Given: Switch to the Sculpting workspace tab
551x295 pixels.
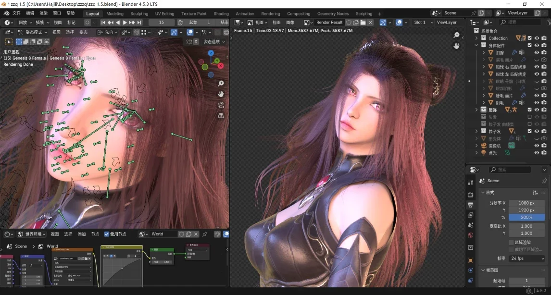Looking at the screenshot, I should coord(139,14).
